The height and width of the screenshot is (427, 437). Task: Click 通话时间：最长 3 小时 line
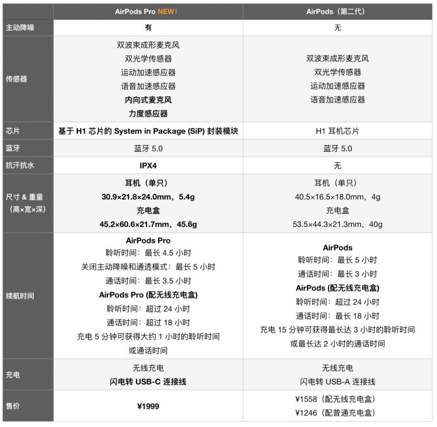coord(337,274)
